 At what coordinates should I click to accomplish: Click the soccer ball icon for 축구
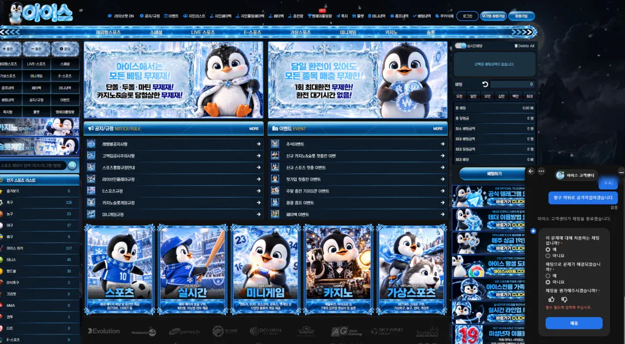(1, 202)
